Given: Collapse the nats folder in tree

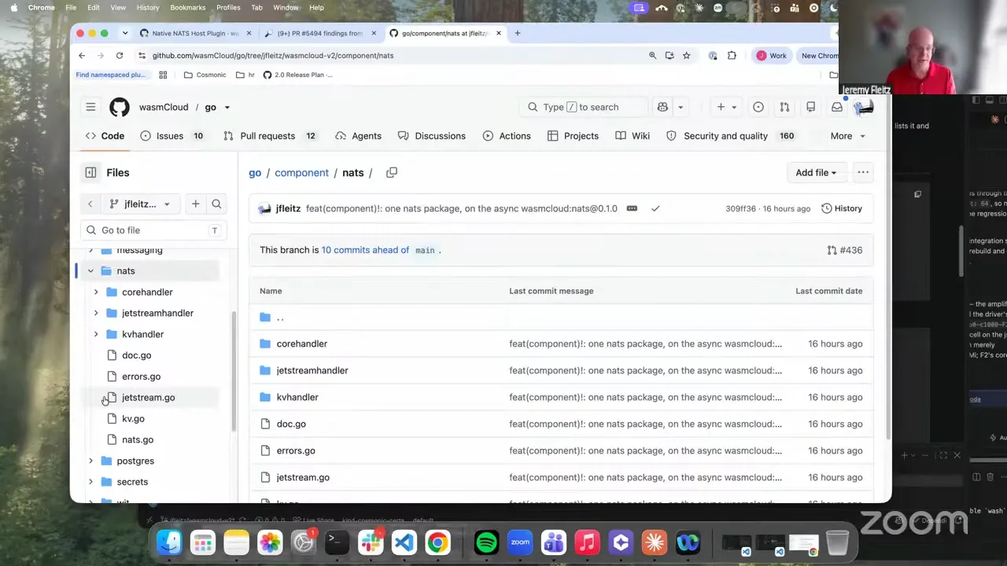Looking at the screenshot, I should click(90, 271).
